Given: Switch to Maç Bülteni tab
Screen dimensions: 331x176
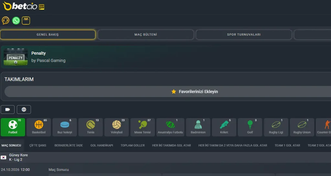Looking at the screenshot, I should (146, 34).
